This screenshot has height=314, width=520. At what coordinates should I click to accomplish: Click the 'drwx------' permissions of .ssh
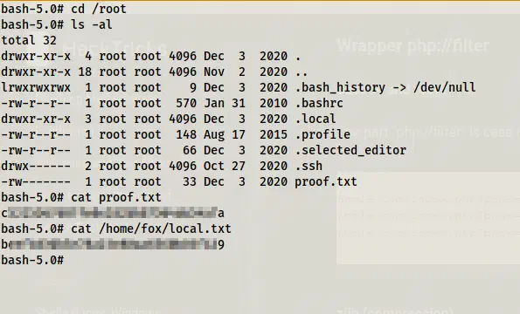(36, 166)
